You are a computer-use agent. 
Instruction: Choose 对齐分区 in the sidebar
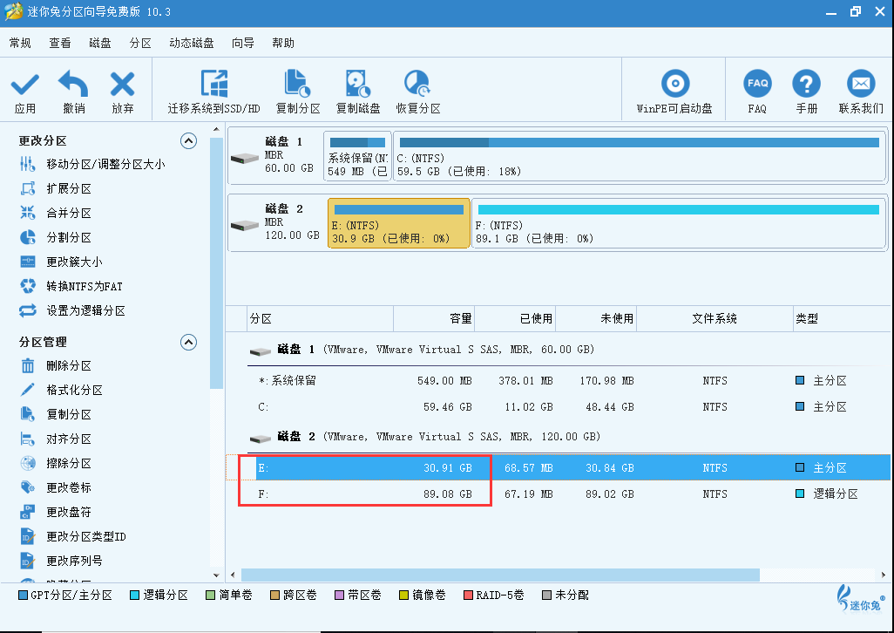click(x=69, y=439)
